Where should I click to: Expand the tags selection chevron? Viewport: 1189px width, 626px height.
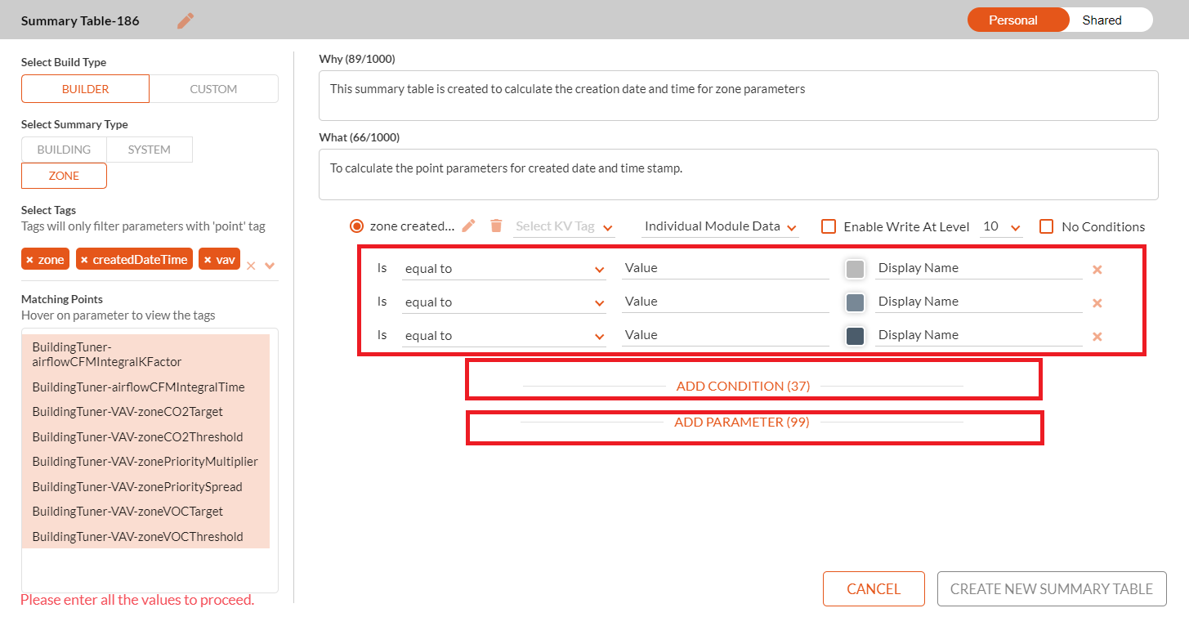point(270,266)
